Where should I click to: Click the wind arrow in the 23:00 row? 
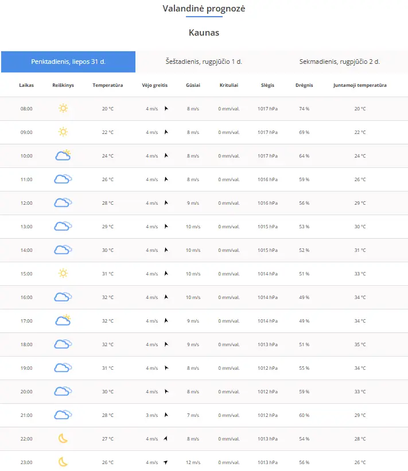165,462
